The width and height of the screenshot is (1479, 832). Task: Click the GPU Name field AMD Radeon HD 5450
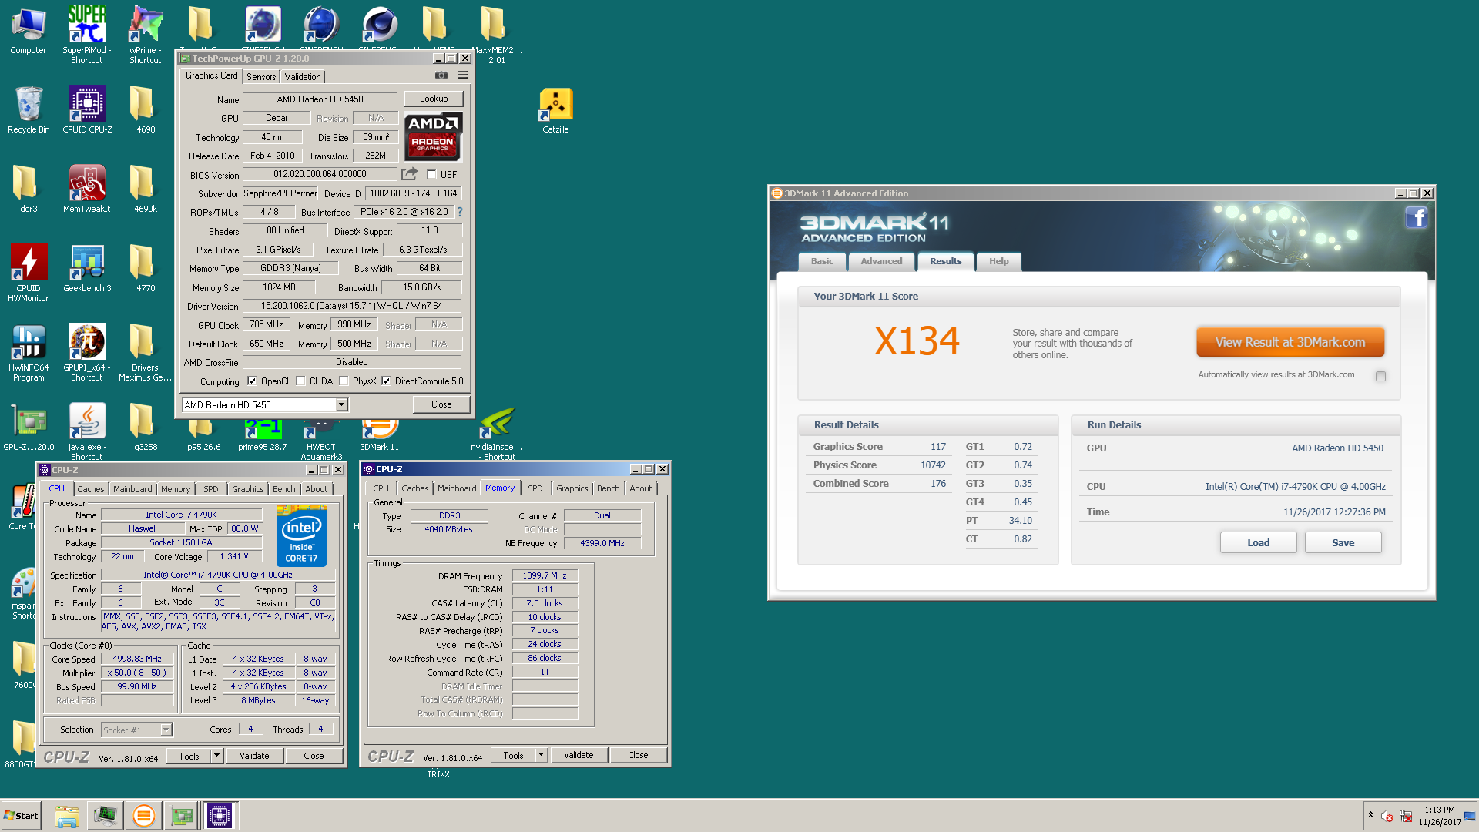(x=320, y=99)
